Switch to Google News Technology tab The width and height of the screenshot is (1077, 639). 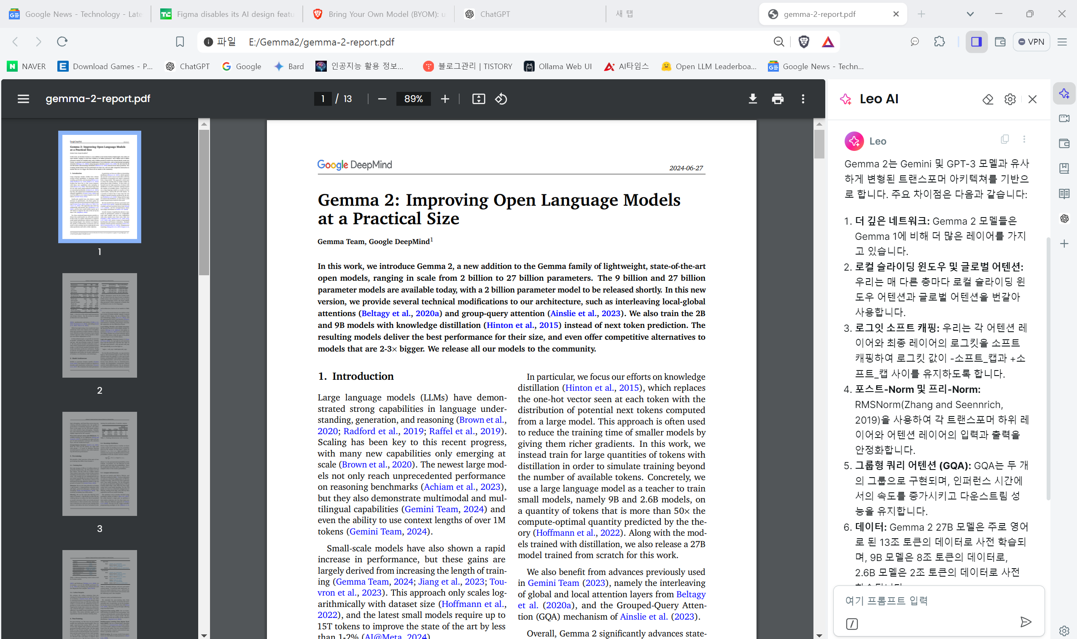pos(75,14)
